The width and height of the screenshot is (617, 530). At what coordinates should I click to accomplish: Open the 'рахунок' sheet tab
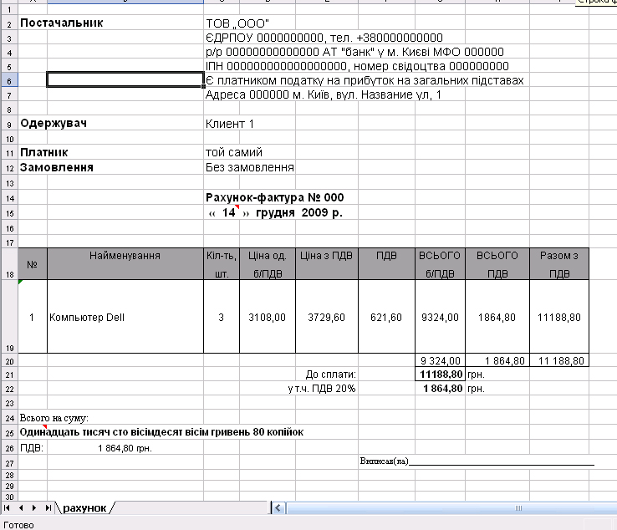[x=84, y=507]
